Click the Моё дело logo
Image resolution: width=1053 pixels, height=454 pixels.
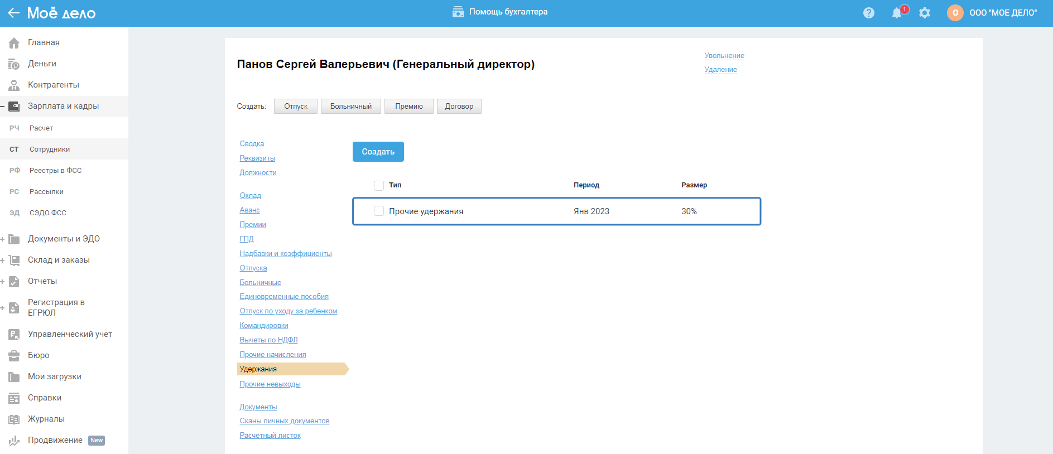(61, 13)
